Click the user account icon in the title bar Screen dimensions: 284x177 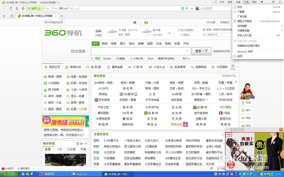[216, 2]
